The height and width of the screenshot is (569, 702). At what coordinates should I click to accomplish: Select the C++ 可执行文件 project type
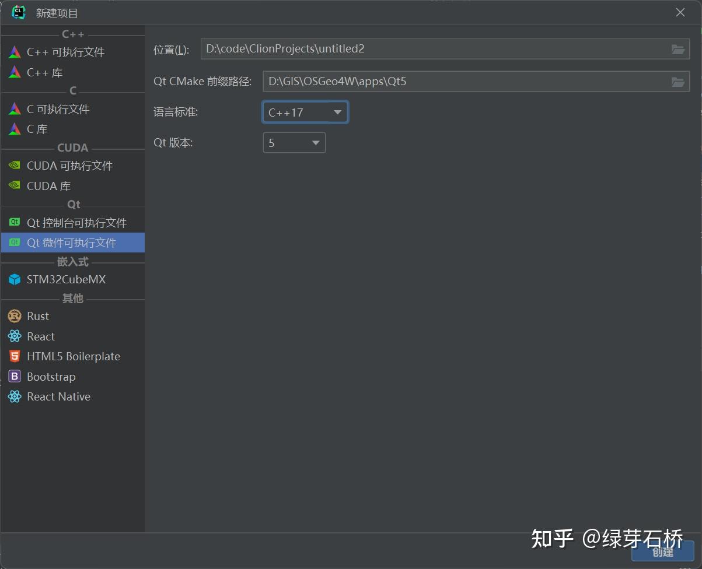tap(72, 52)
